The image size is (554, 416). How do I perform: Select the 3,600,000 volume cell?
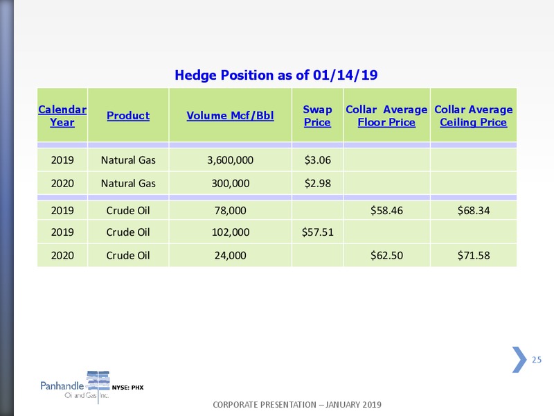click(x=231, y=160)
